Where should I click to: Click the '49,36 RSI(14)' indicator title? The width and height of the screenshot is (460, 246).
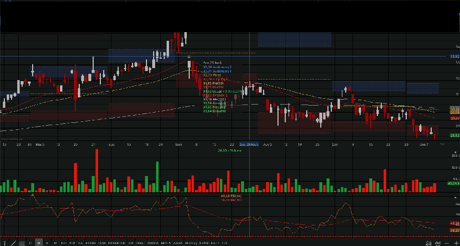(x=230, y=196)
